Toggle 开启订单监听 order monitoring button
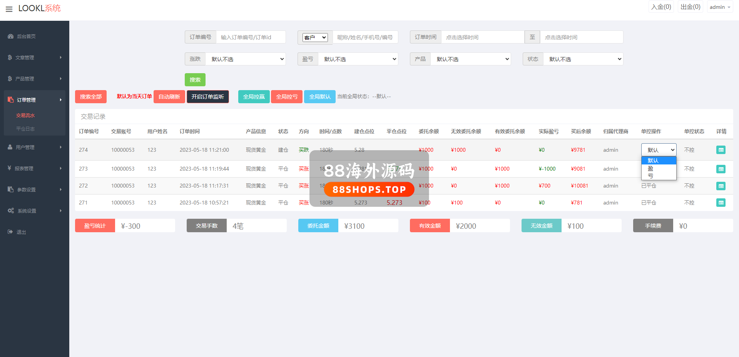The width and height of the screenshot is (739, 357). point(207,97)
